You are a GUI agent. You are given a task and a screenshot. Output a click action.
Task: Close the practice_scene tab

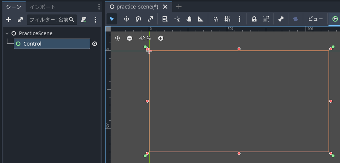(165, 7)
